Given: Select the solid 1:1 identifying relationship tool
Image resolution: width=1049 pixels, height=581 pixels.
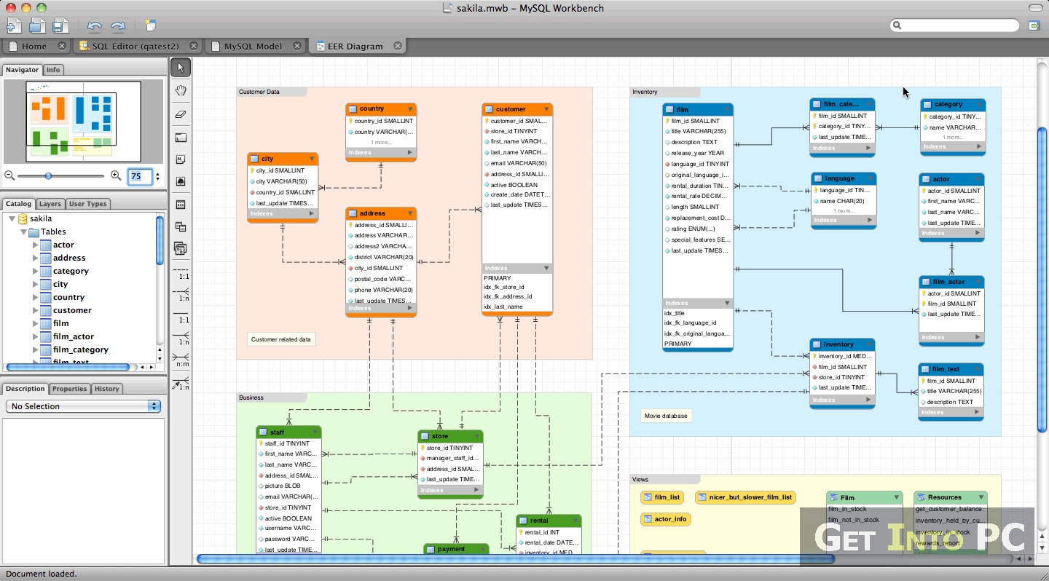Looking at the screenshot, I should pyautogui.click(x=181, y=317).
